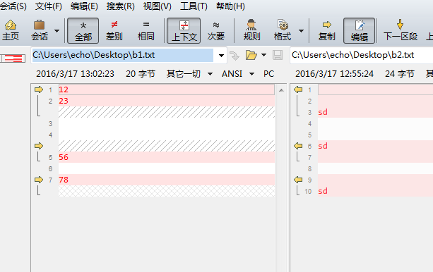The image size is (433, 272).
Task: Click the copy-right arrow at left line 7
Action: point(39,180)
